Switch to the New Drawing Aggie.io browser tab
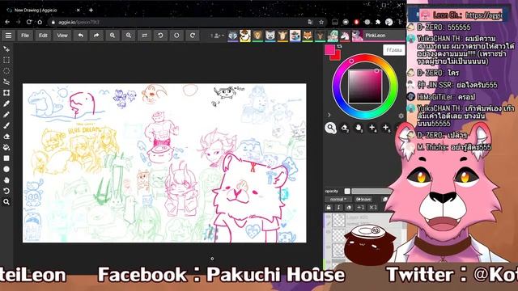This screenshot has height=291, width=518. 43,11
